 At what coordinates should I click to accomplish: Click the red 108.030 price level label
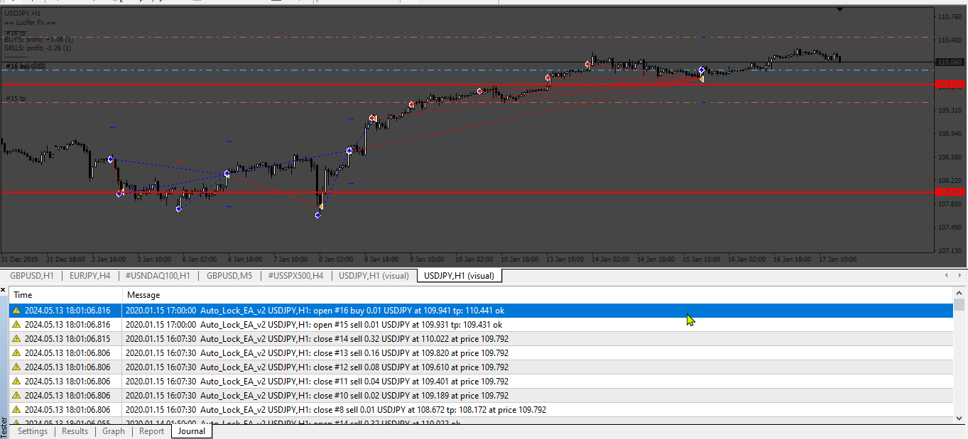950,192
